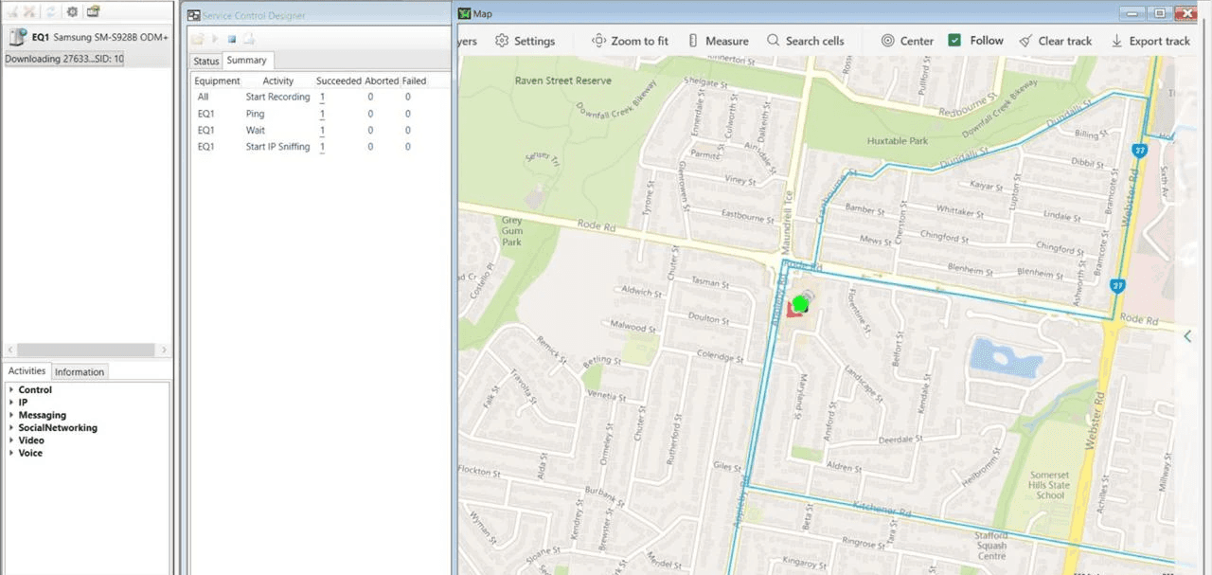
Task: Open the Activities tab
Action: coord(27,371)
